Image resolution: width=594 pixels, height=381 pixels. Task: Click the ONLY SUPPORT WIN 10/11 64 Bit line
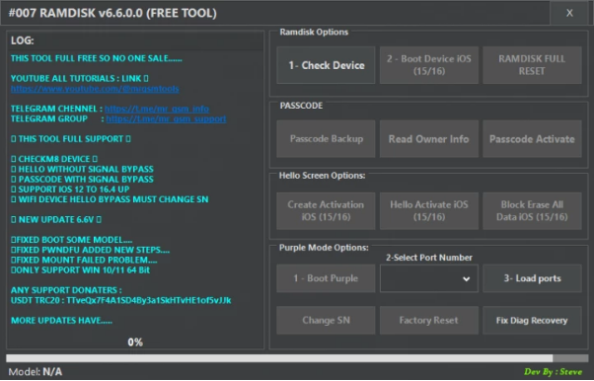(x=80, y=270)
